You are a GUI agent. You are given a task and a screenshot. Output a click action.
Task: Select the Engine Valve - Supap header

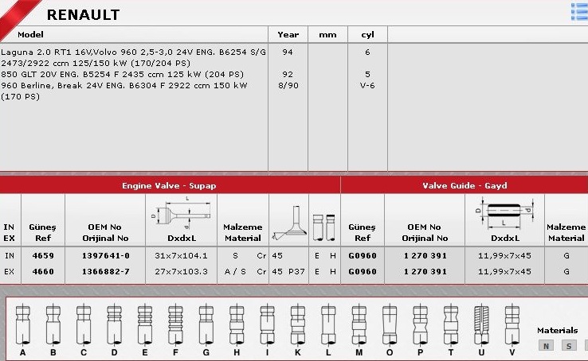pyautogui.click(x=169, y=185)
